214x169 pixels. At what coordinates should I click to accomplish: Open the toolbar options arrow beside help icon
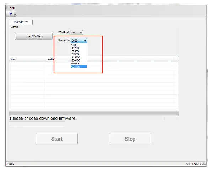click(15, 15)
